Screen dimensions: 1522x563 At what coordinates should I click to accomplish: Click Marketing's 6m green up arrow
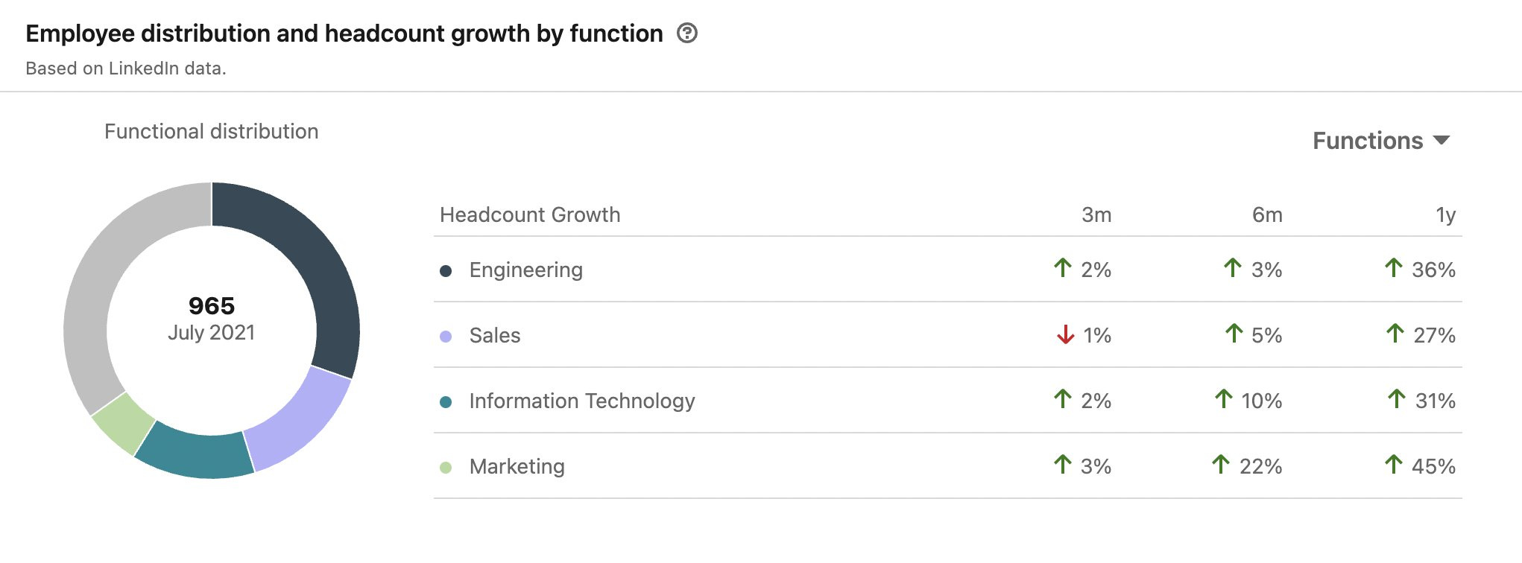point(1220,465)
